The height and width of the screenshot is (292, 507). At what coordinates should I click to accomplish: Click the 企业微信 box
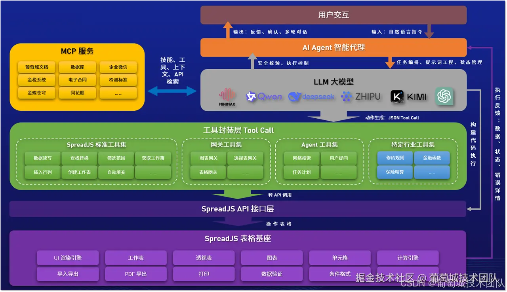coord(118,67)
